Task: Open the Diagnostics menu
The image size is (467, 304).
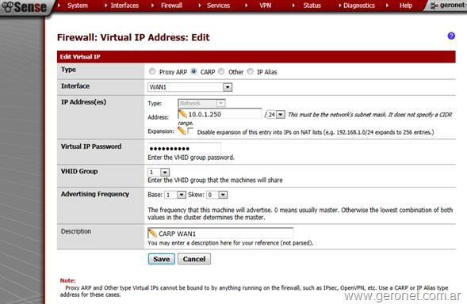Action: pos(359,6)
